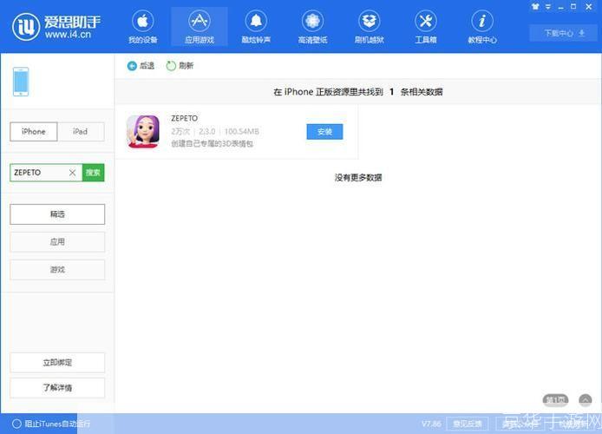
Task: Click the ZEPETO app title
Action: click(184, 118)
